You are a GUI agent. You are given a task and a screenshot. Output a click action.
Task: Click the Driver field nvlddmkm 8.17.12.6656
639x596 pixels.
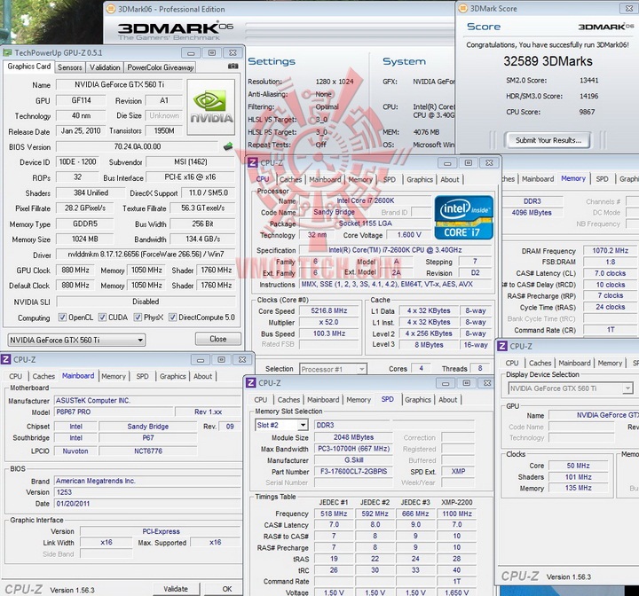coord(146,255)
